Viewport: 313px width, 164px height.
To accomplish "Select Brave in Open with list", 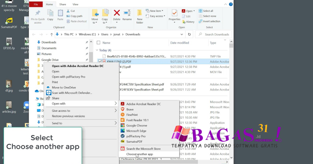I will point(130,109).
